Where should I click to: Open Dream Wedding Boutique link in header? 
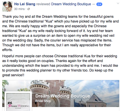pyautogui.click(x=71, y=4)
